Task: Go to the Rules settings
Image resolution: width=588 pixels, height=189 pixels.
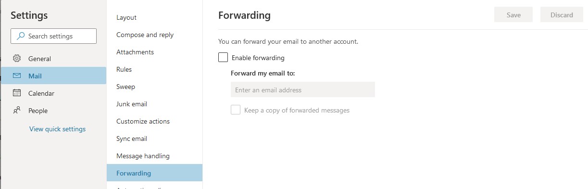Action: [124, 69]
